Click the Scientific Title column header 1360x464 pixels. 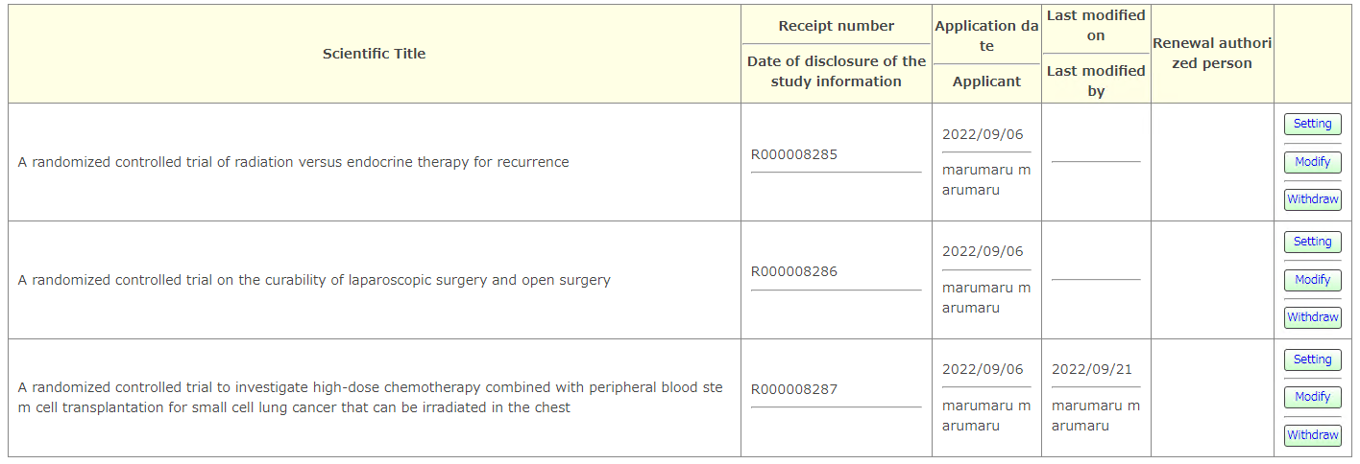(374, 54)
